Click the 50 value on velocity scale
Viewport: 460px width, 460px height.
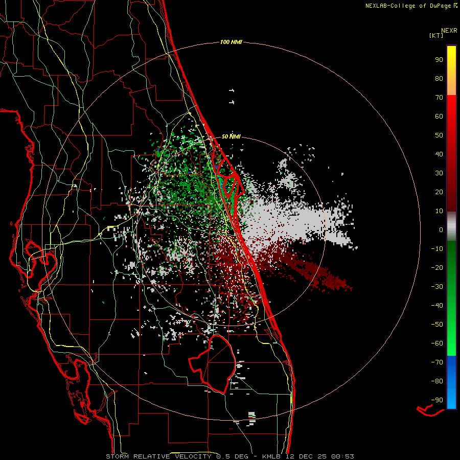click(x=439, y=135)
